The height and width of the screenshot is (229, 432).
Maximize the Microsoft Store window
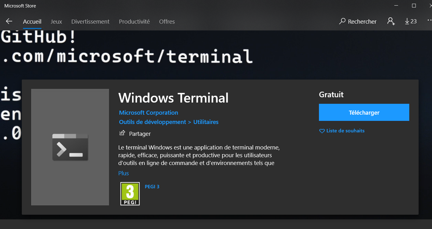(x=414, y=6)
